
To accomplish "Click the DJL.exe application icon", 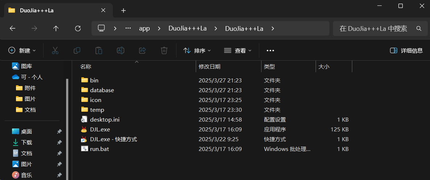I will pos(84,129).
